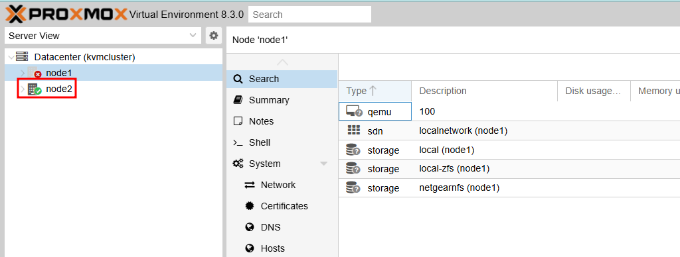Image resolution: width=680 pixels, height=257 pixels.
Task: Expand node1 tree chevron
Action: point(23,73)
